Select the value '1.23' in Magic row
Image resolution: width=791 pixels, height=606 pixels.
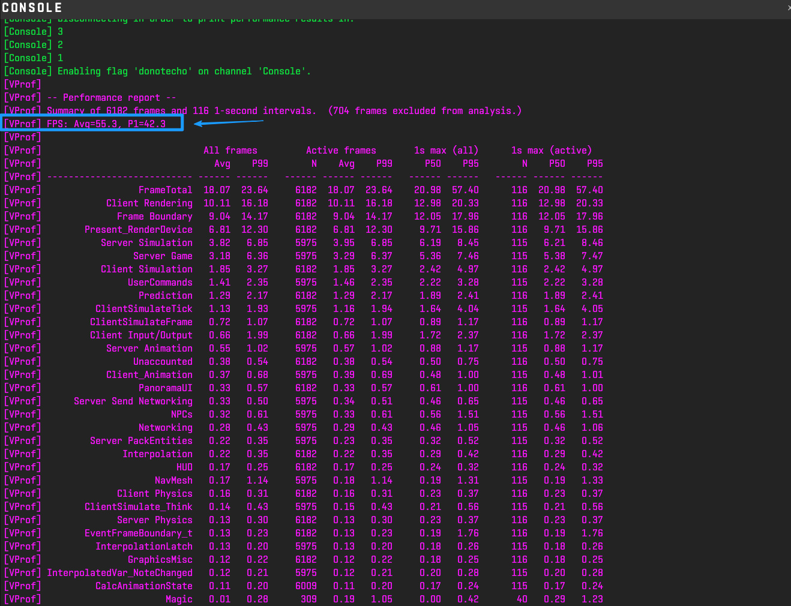[592, 599]
